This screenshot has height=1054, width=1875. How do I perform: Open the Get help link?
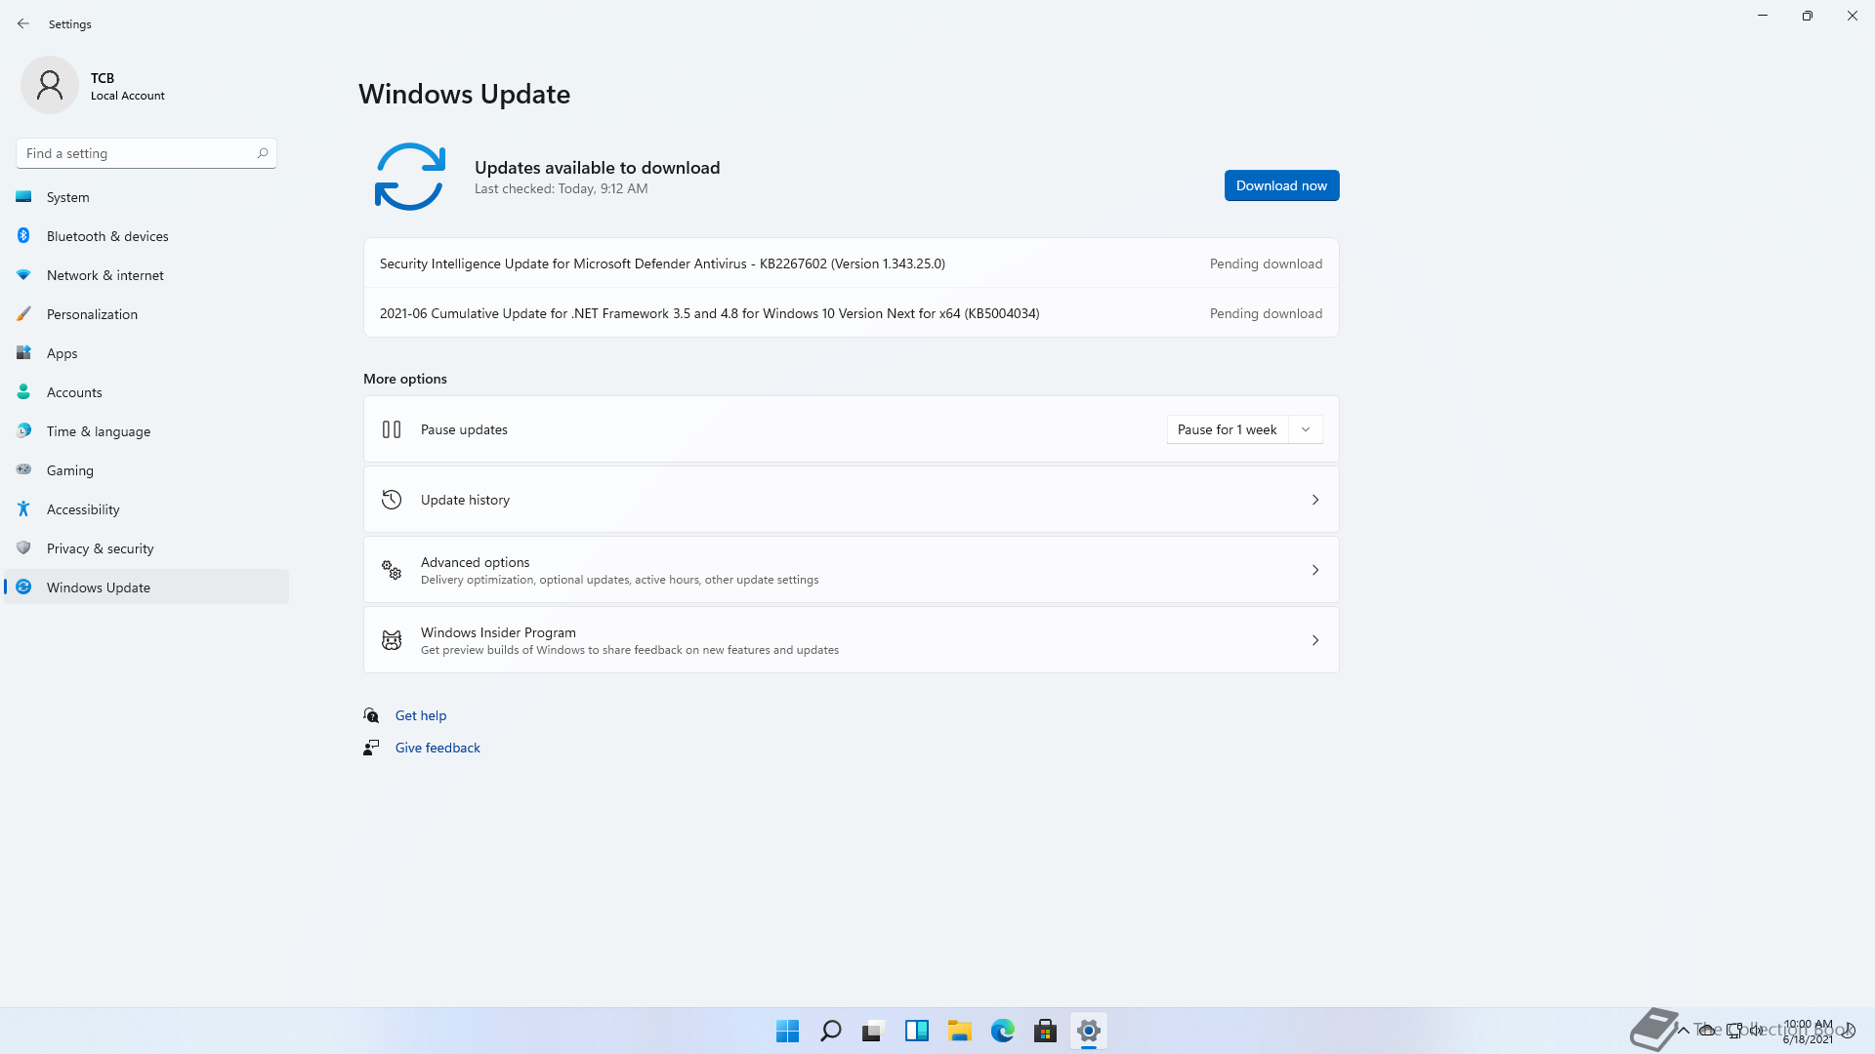coord(421,715)
